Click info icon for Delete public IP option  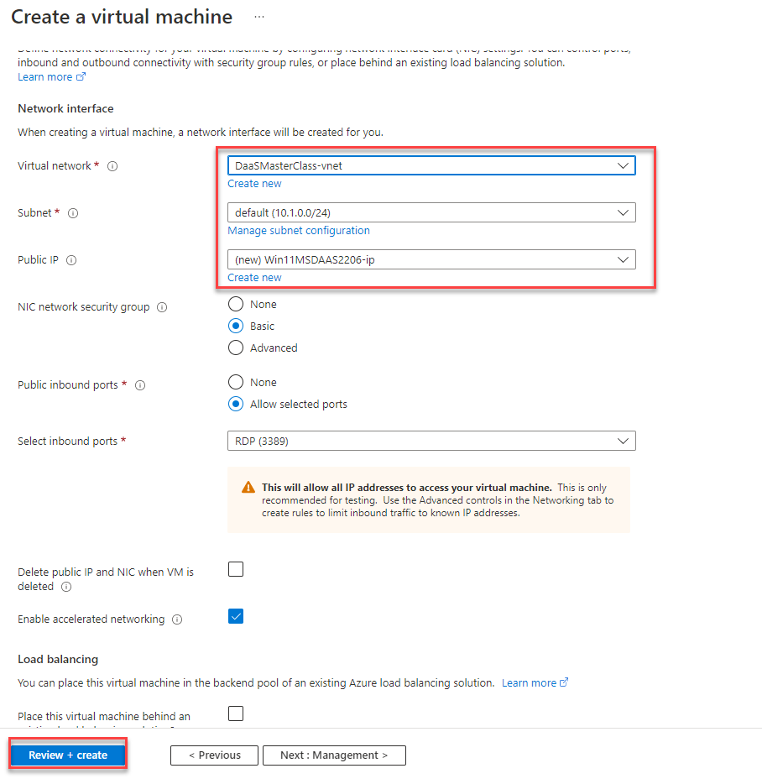[66, 587]
